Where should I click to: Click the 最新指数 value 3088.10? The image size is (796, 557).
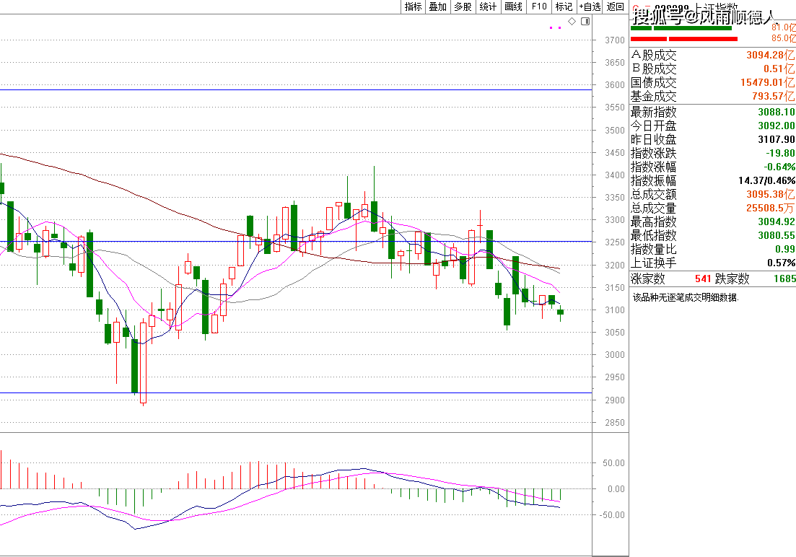[x=776, y=112]
